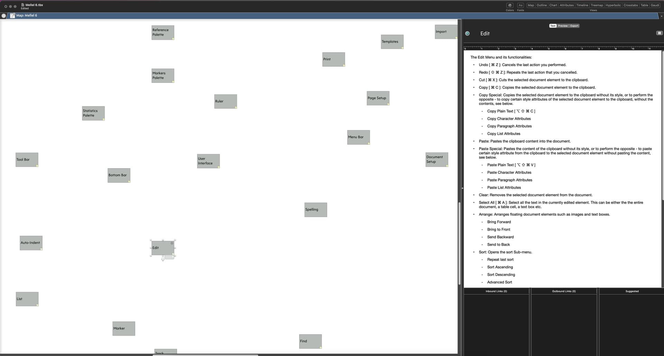Click the teal color dot beside Edit title

467,34
